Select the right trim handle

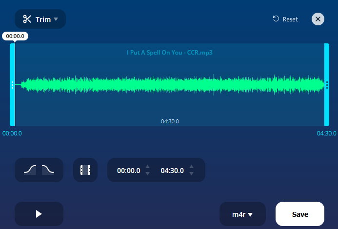coord(327,85)
